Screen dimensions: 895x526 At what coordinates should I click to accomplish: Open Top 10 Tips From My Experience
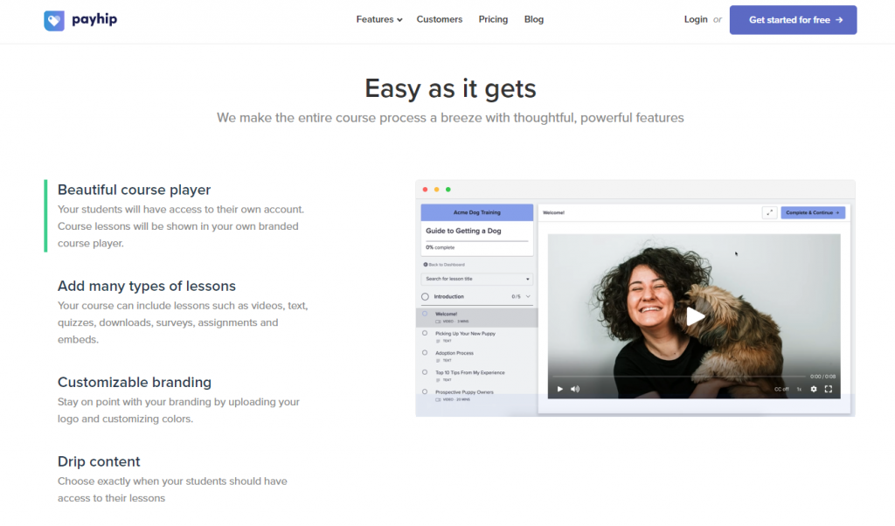(469, 372)
